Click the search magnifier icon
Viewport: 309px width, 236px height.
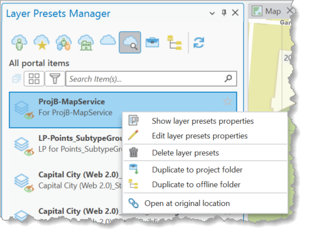[228, 78]
